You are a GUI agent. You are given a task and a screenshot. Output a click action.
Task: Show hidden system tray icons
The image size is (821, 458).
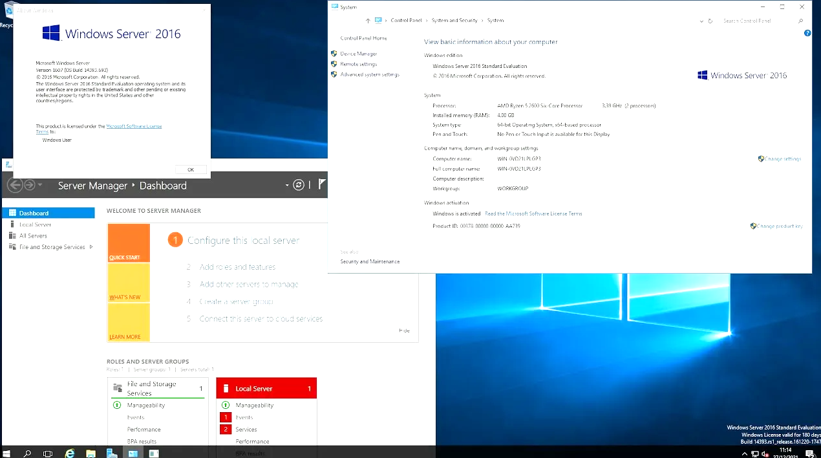click(744, 453)
